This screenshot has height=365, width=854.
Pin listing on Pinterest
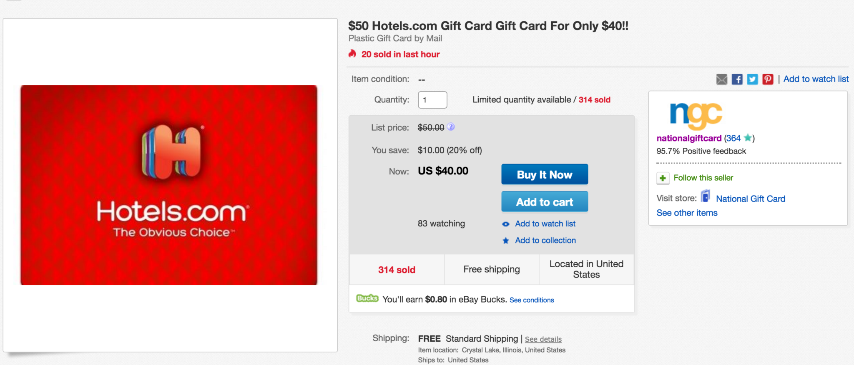coord(768,79)
